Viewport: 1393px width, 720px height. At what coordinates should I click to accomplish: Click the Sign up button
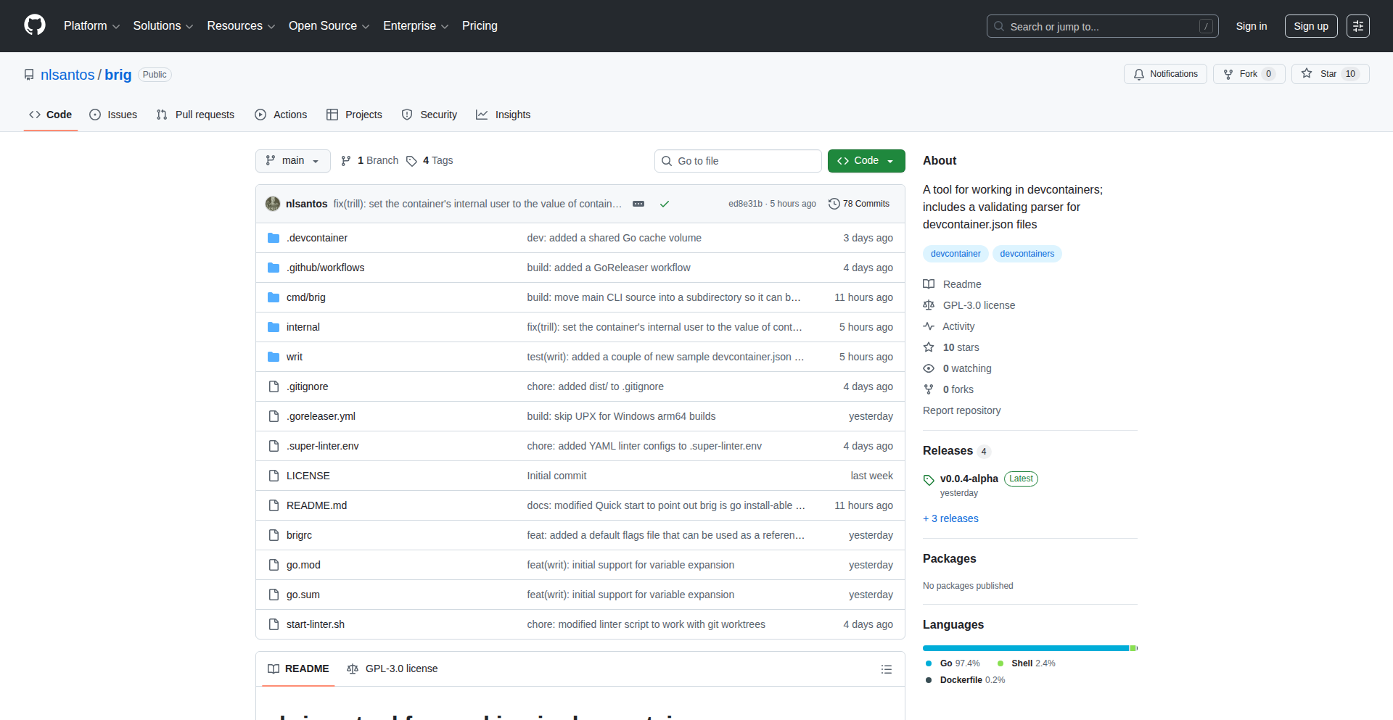(1310, 26)
